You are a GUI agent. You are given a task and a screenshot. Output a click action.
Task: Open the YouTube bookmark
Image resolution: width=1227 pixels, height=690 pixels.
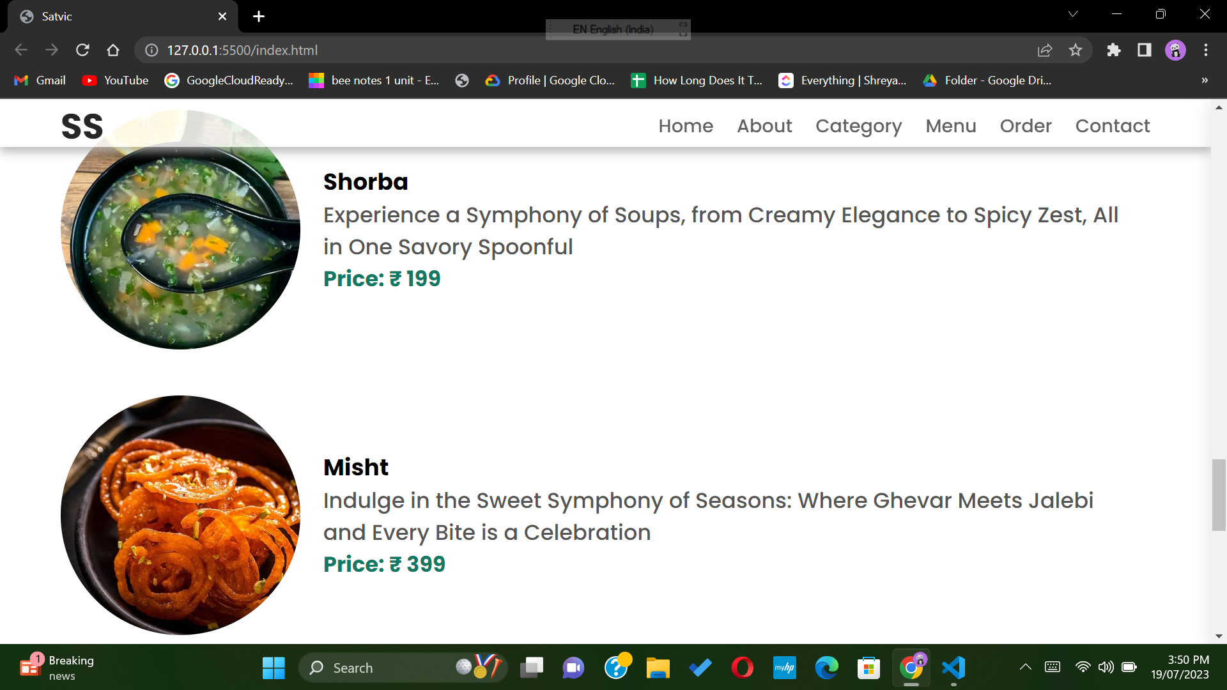click(x=115, y=80)
